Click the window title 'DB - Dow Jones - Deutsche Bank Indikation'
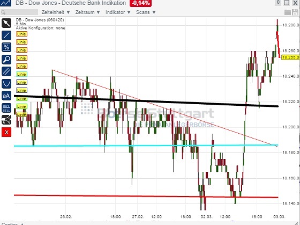 71,3
